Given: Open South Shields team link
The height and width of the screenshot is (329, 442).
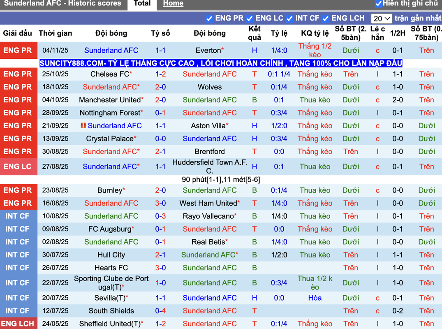Looking at the screenshot, I should pos(111,311).
